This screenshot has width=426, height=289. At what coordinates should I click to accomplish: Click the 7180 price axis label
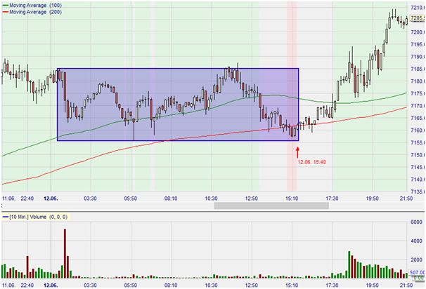click(x=418, y=81)
